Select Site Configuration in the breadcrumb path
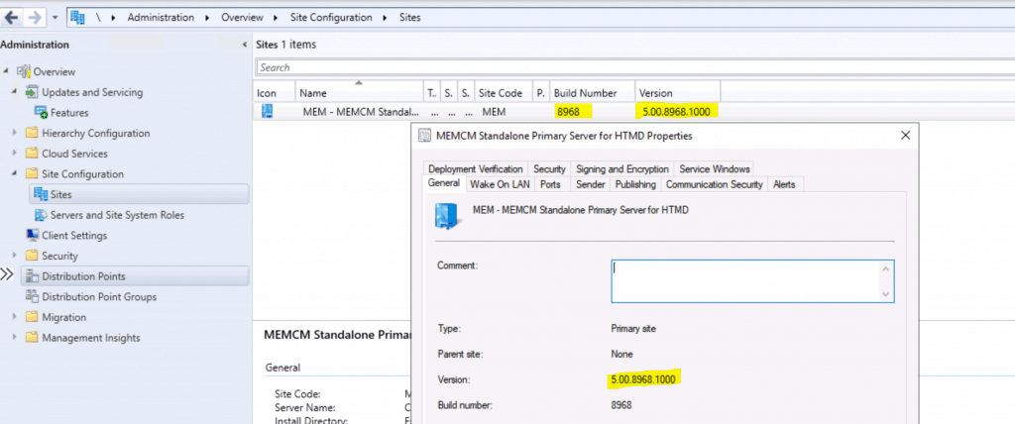The height and width of the screenshot is (424, 1015). tap(331, 18)
